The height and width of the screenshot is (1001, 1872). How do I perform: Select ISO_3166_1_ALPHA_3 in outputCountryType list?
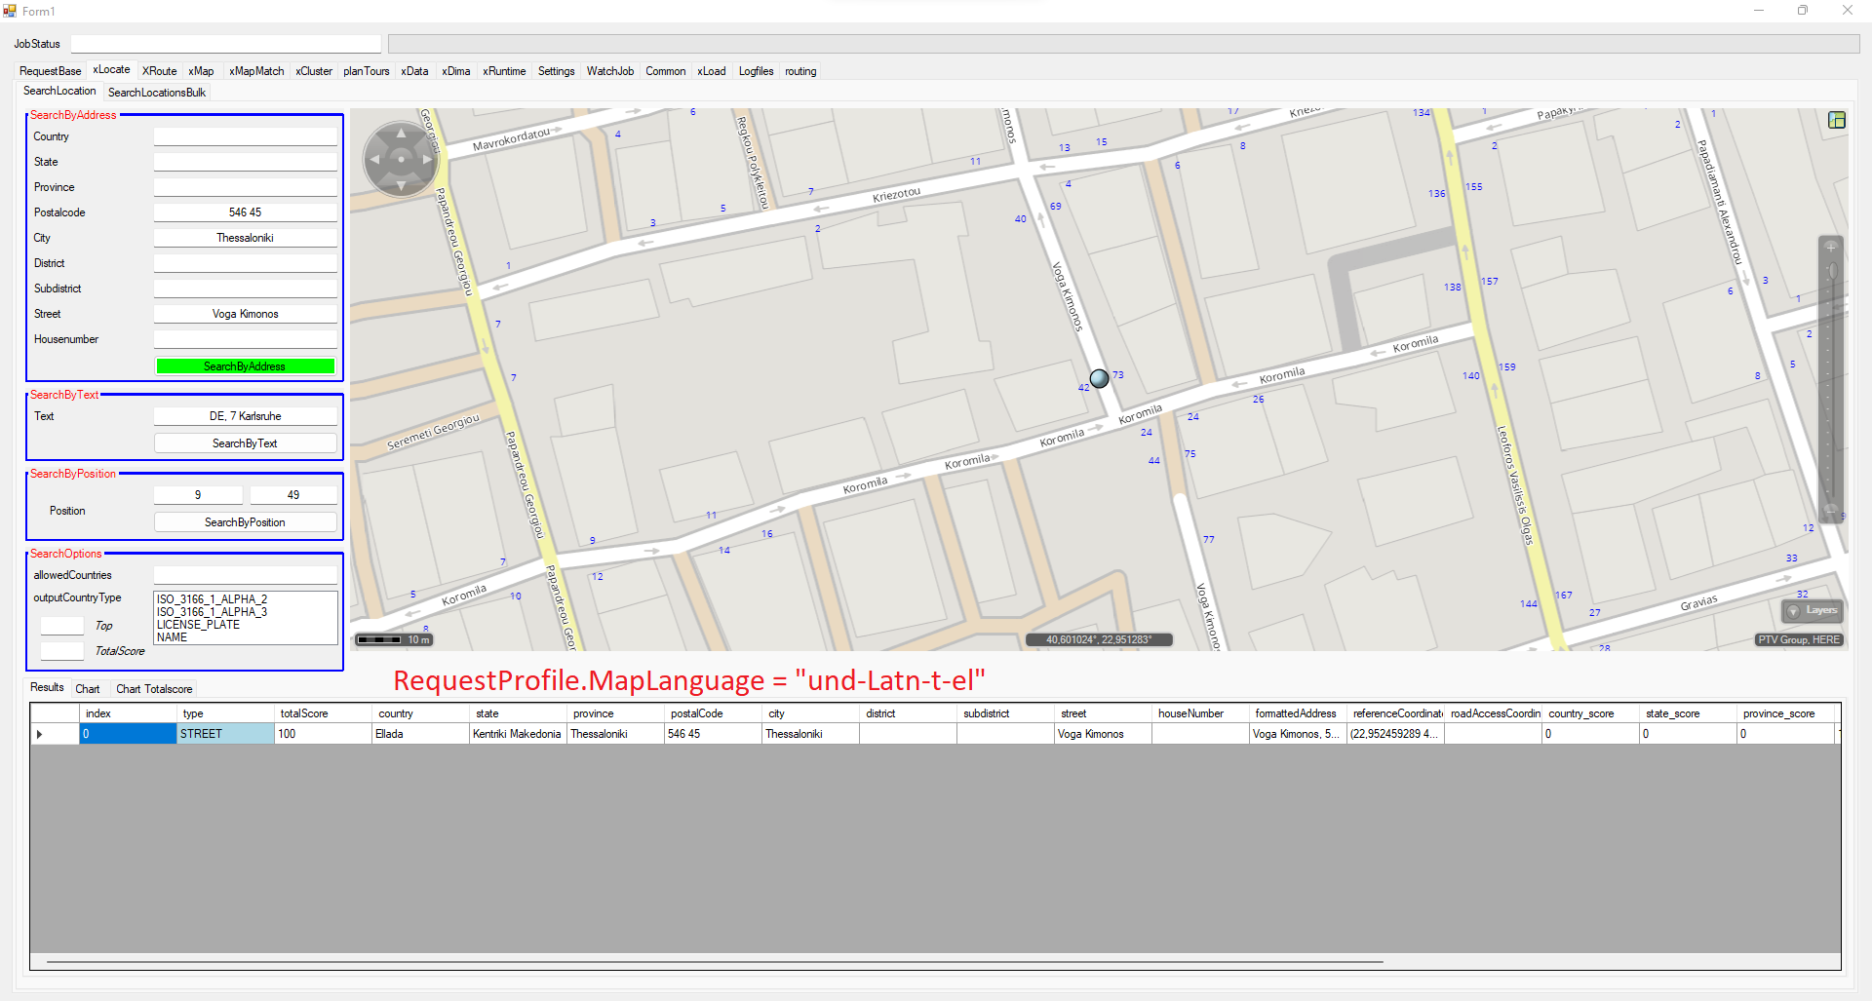212,612
